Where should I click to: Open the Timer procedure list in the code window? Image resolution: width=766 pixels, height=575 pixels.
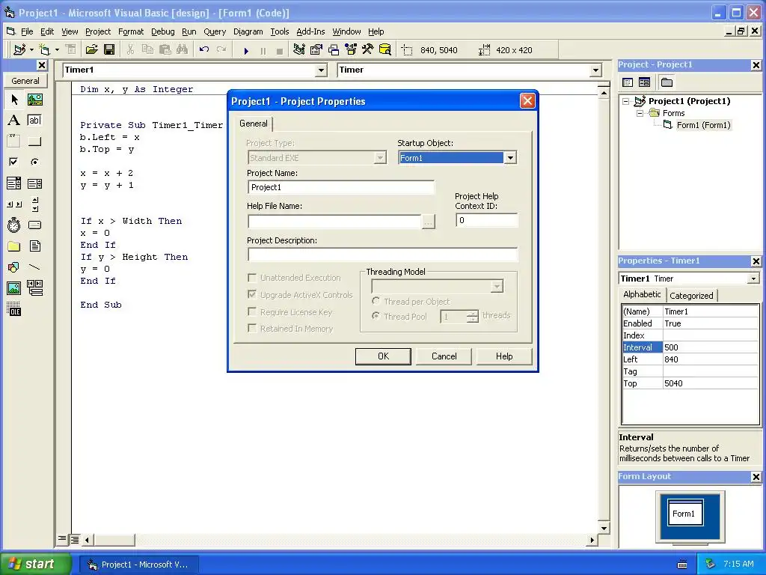pyautogui.click(x=595, y=70)
